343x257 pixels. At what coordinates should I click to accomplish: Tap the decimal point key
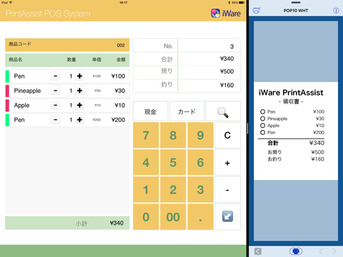pyautogui.click(x=200, y=217)
